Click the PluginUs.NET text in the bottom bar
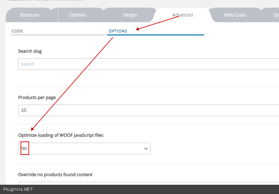This screenshot has height=194, width=279. tap(18, 189)
